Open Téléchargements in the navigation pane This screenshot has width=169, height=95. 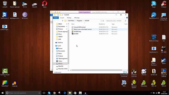pos(63,59)
